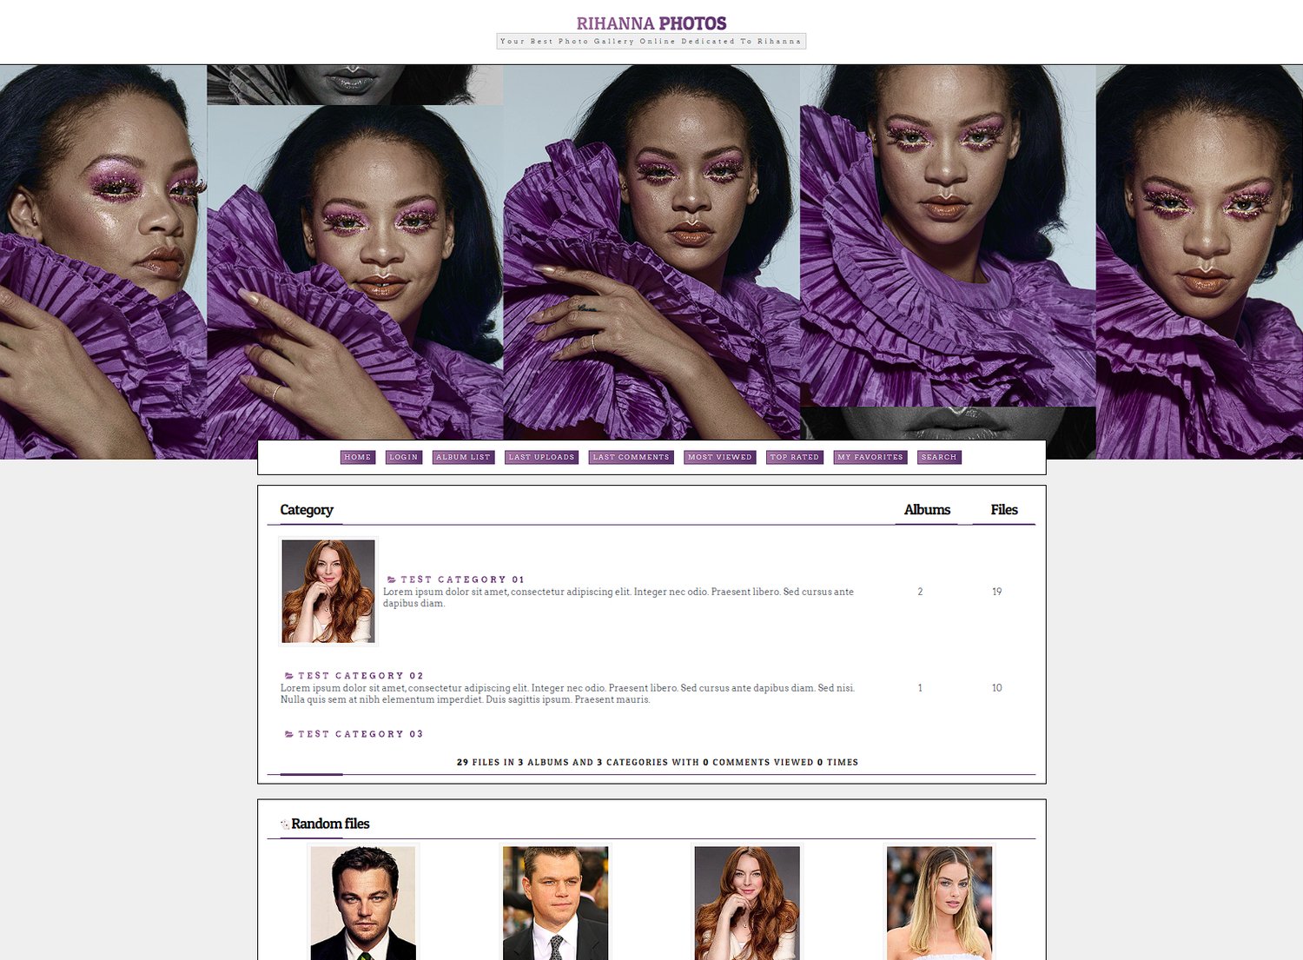The width and height of the screenshot is (1303, 960).
Task: Open the Album List menu item
Action: pyautogui.click(x=463, y=457)
